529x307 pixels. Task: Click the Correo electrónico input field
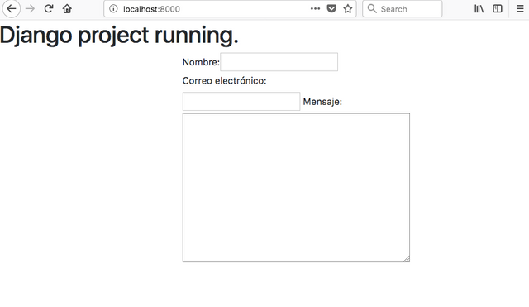tap(241, 101)
